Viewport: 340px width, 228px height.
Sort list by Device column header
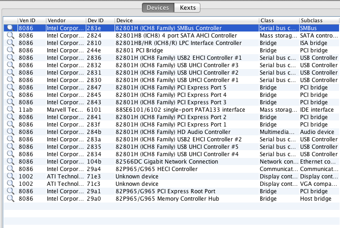186,21
